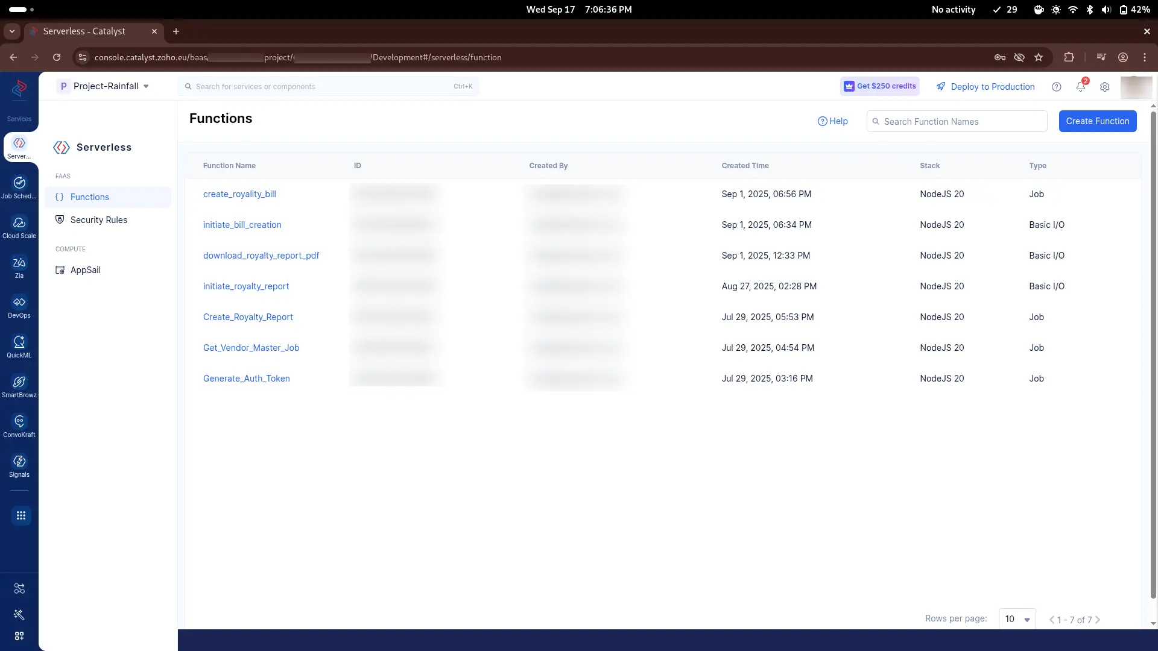The image size is (1158, 651).
Task: Open AppSail under Compute
Action: click(x=85, y=269)
